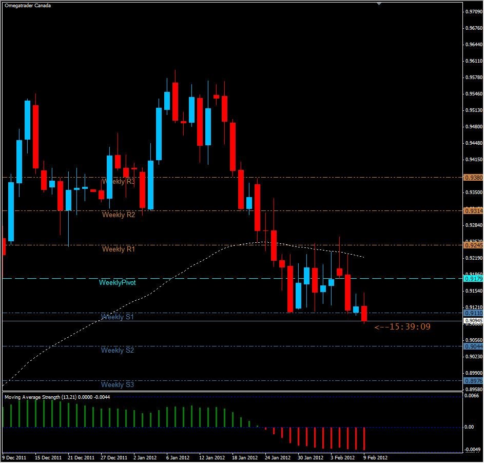The image size is (484, 463).
Task: Click the 15:39:09 timestamp annotation
Action: point(402,326)
